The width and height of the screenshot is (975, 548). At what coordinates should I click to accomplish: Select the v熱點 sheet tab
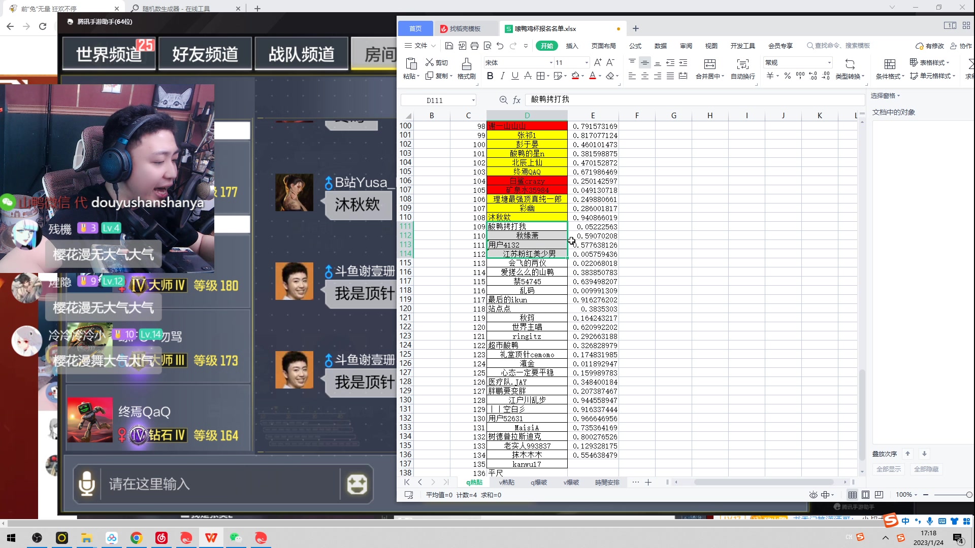click(x=507, y=483)
